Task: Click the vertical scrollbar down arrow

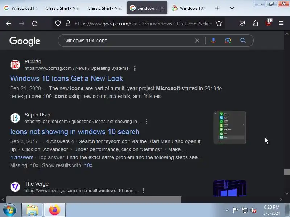Action: tap(287, 193)
